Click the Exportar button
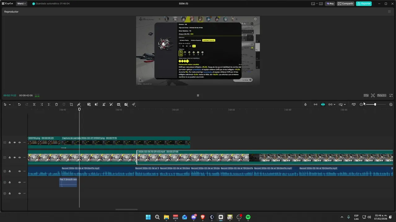 [364, 4]
